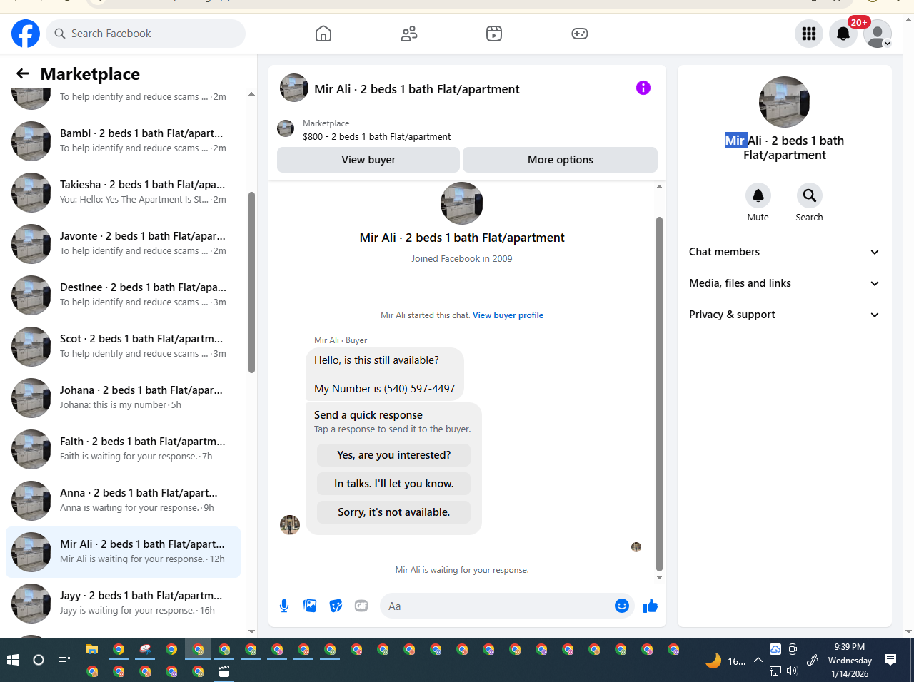Open Javonte conversation in chat list
The height and width of the screenshot is (682, 914).
123,244
